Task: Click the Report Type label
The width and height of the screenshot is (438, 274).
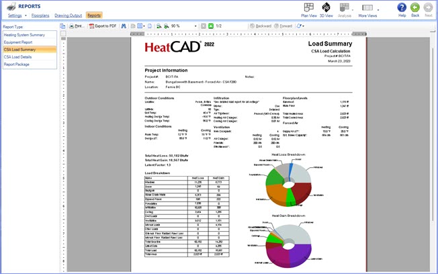Action: [13, 27]
